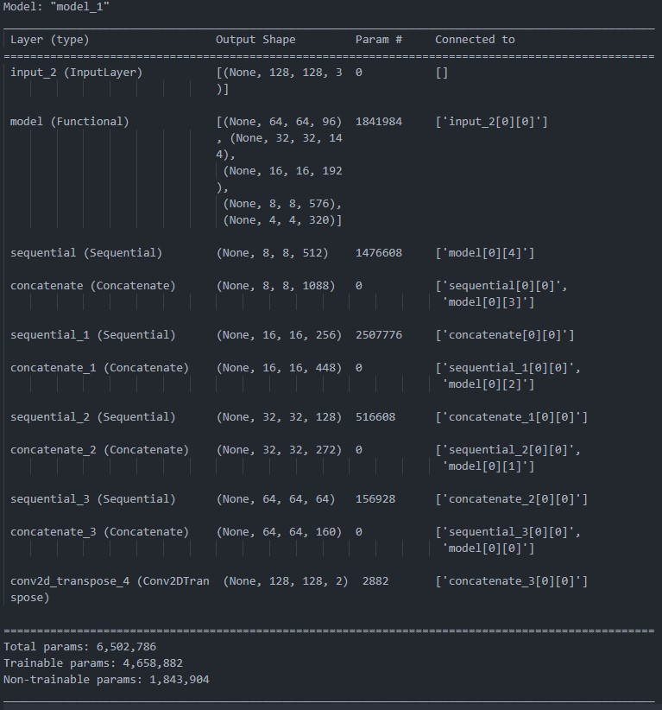Click the '(None, 8, 8, 512)' output shape
Viewport: 662px width, 710px height.
pyautogui.click(x=273, y=253)
